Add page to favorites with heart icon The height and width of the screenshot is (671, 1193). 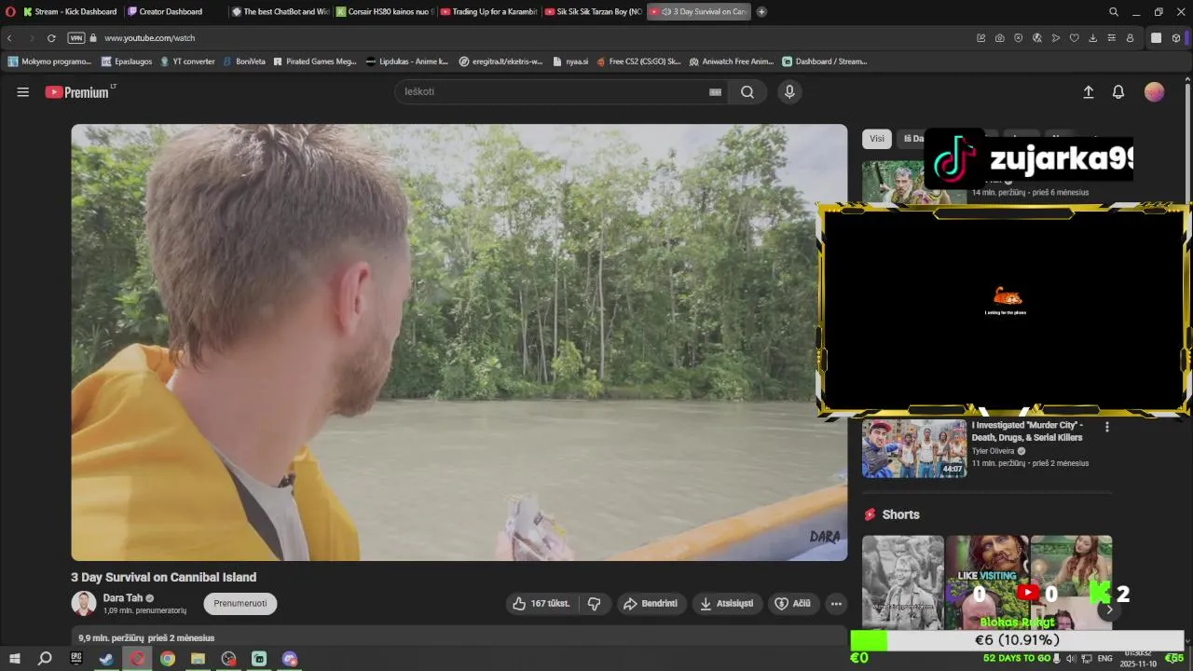pyautogui.click(x=1074, y=38)
